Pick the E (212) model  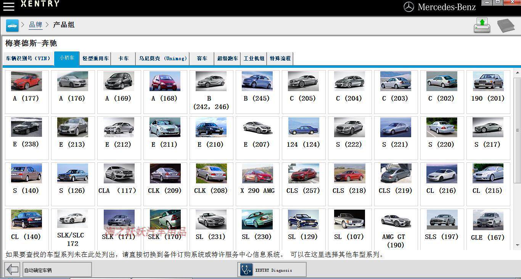(x=119, y=138)
